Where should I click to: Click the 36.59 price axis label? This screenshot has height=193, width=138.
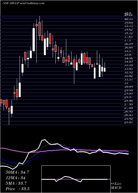pos(128,44)
